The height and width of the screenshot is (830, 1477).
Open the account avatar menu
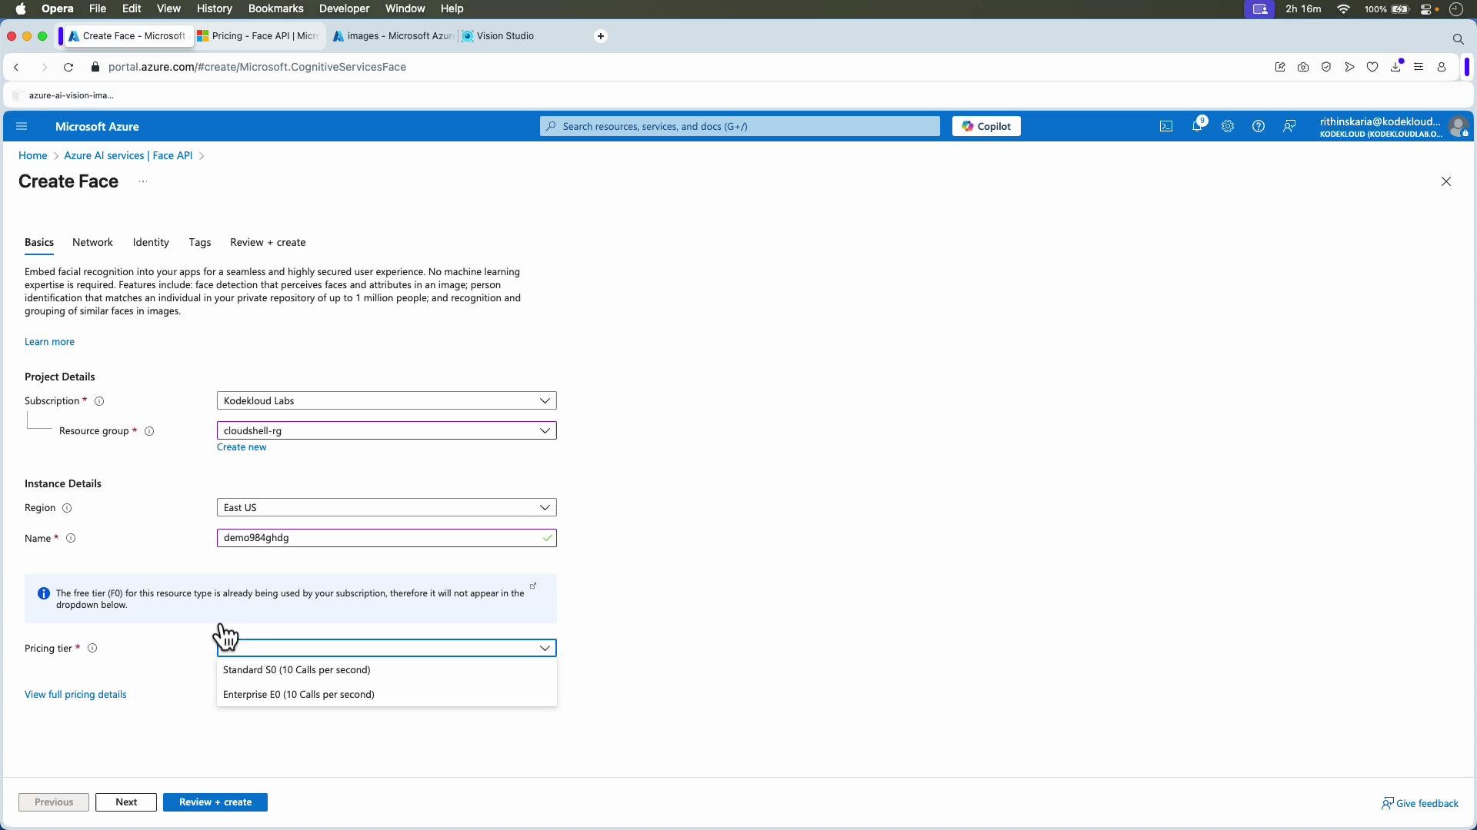pos(1458,127)
